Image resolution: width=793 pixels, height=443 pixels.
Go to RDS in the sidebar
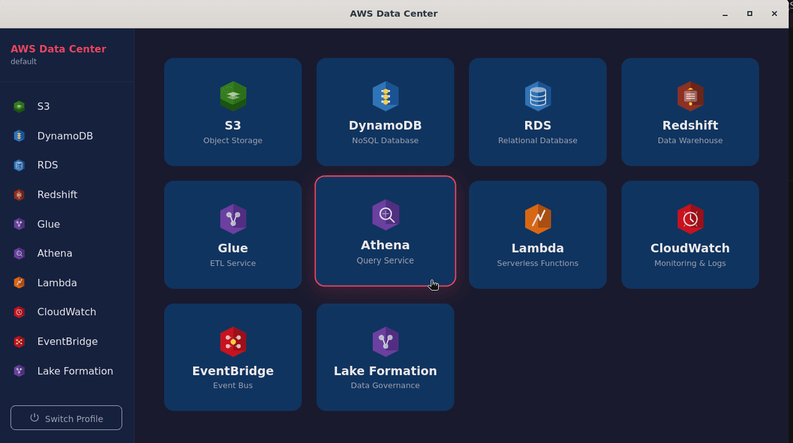tap(67, 165)
